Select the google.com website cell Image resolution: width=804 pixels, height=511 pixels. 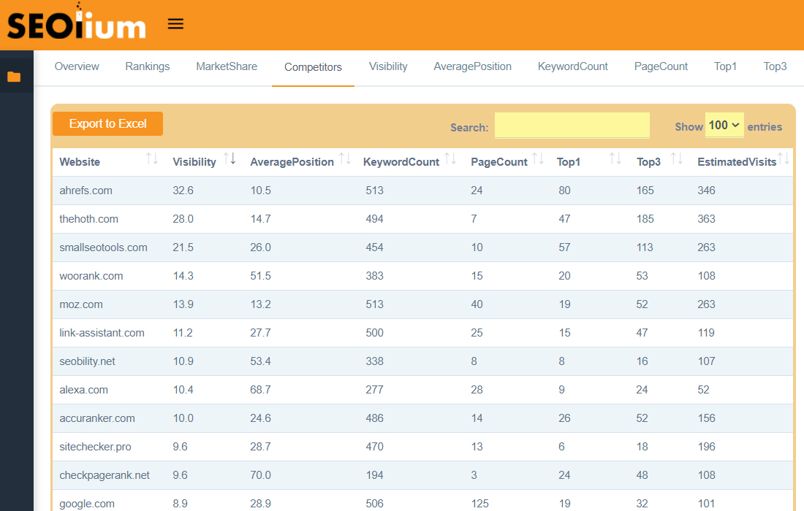click(x=87, y=504)
